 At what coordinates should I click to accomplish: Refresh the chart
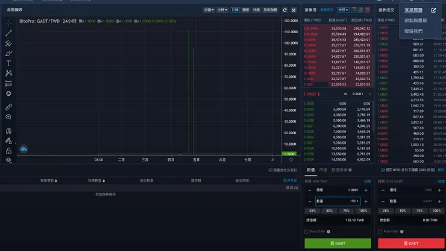tap(284, 10)
